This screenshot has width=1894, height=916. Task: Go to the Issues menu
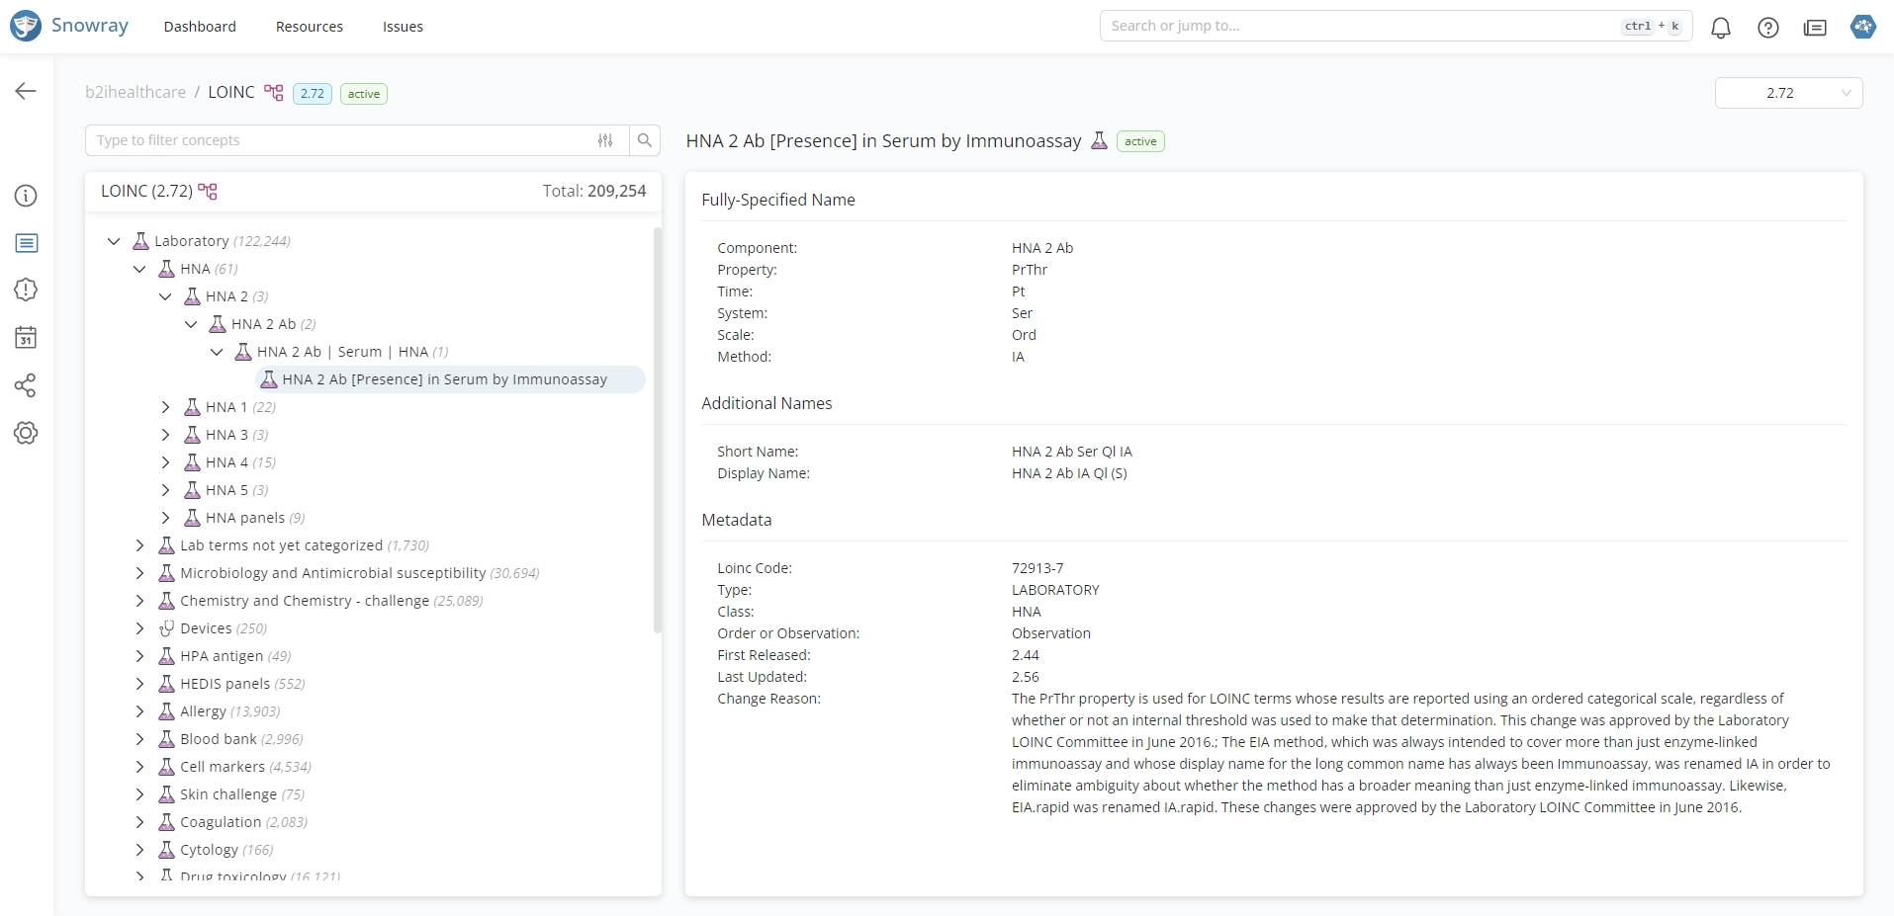(403, 27)
